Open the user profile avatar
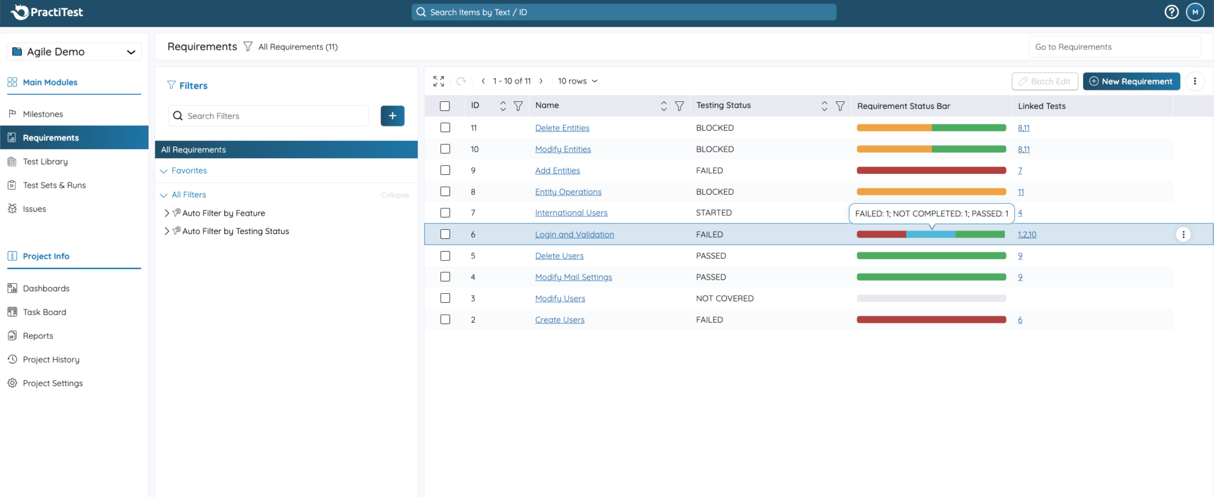The height and width of the screenshot is (497, 1214). (x=1194, y=12)
